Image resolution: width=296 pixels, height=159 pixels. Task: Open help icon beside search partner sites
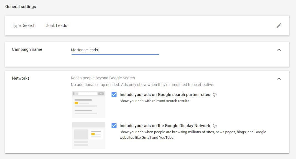tap(215, 95)
